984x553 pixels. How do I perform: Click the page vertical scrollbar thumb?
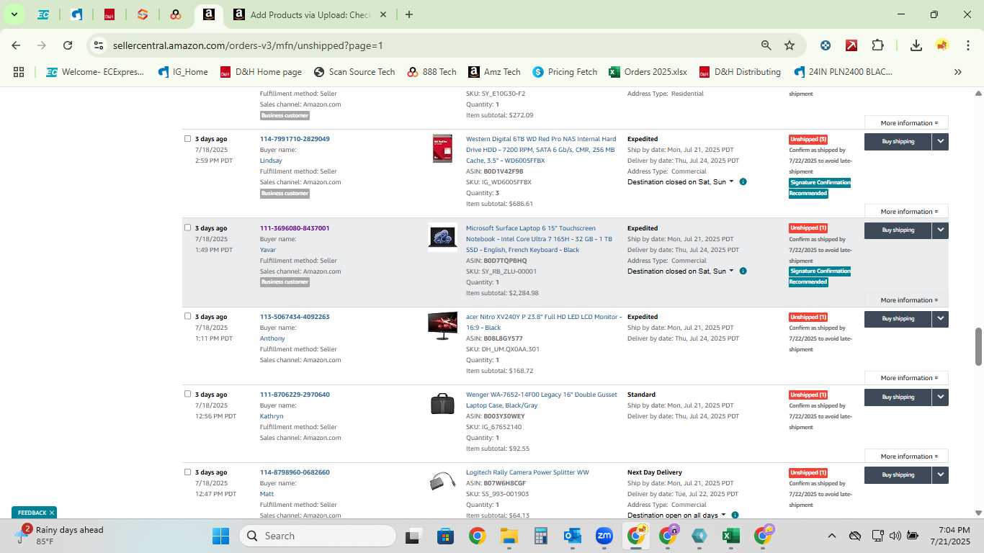coord(978,346)
